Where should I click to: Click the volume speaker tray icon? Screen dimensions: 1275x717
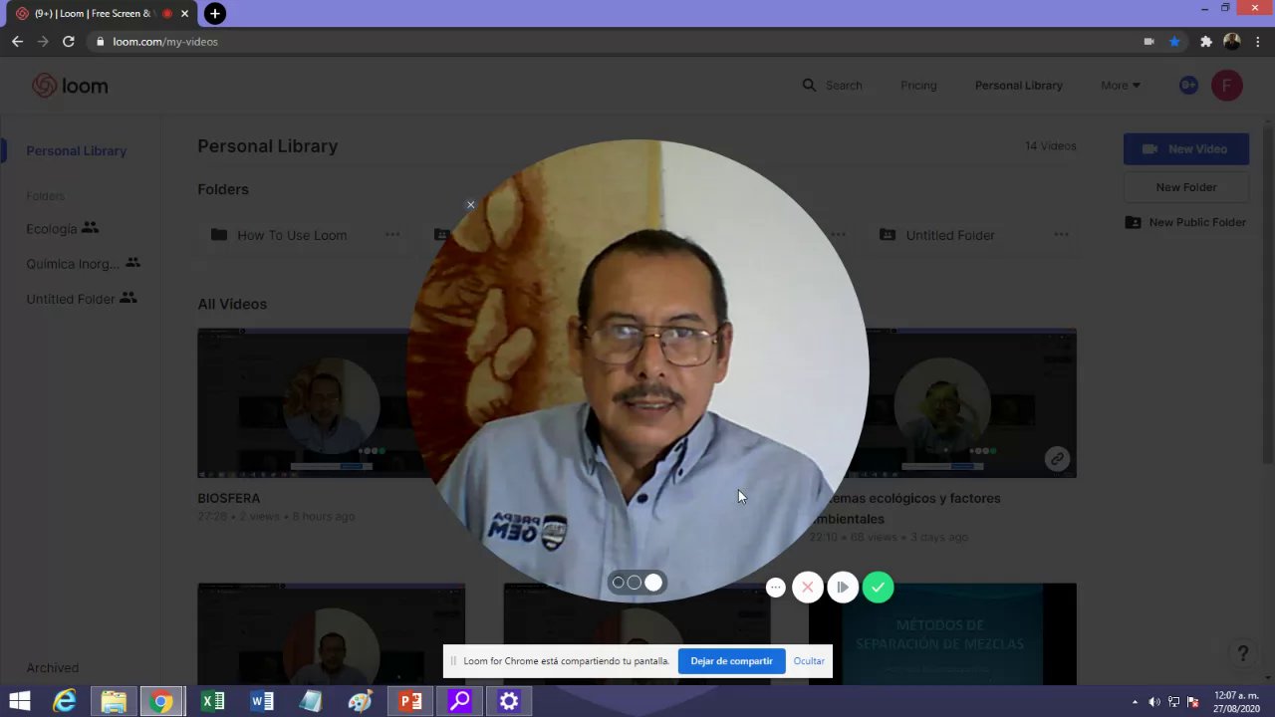[1154, 702]
